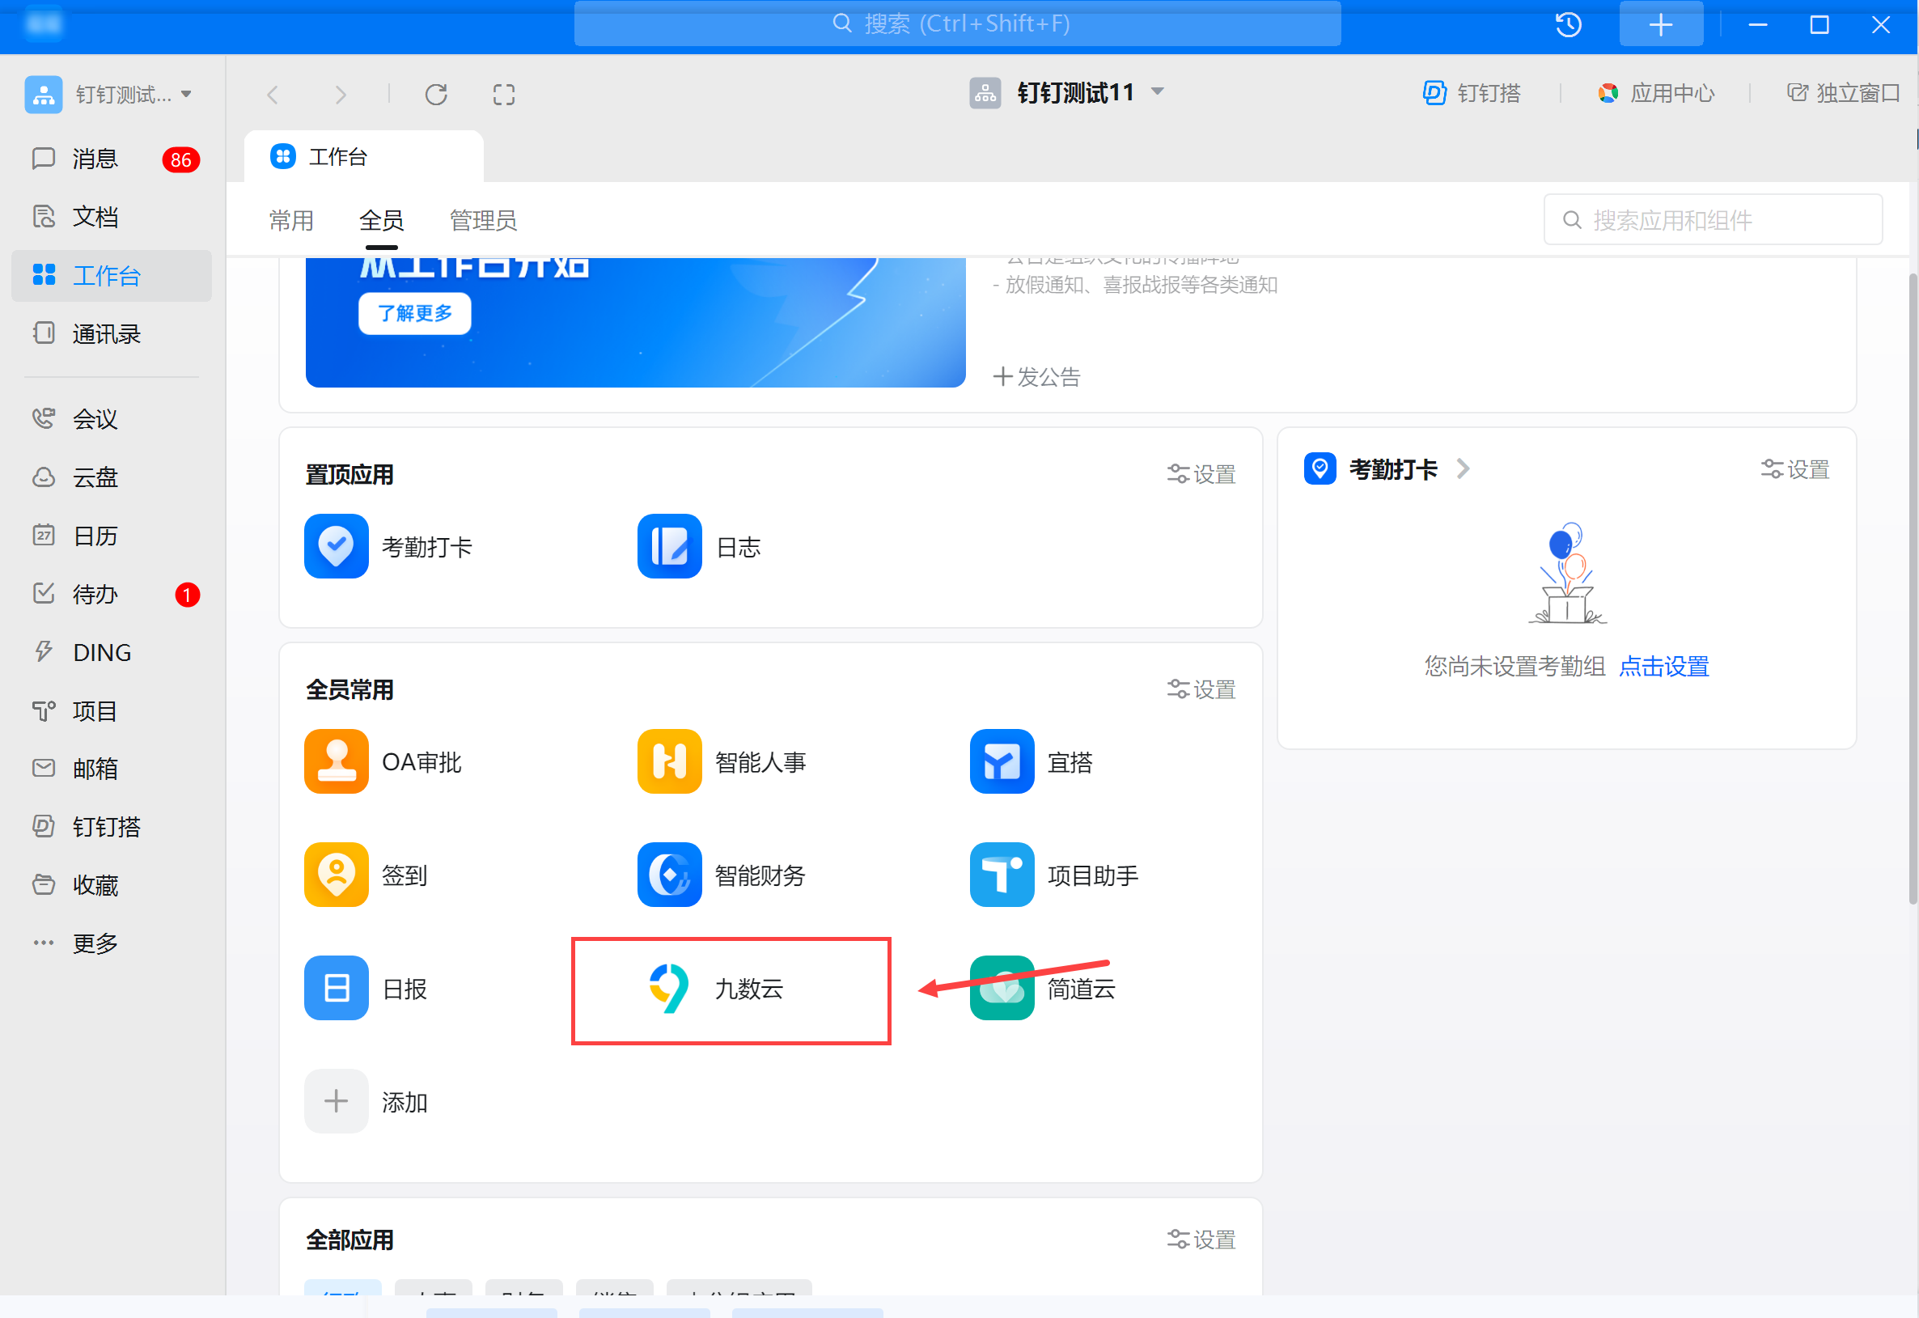Open 日历 calendar in the sidebar

(x=112, y=536)
